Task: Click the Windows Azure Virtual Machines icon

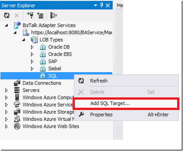Action: (x=17, y=119)
